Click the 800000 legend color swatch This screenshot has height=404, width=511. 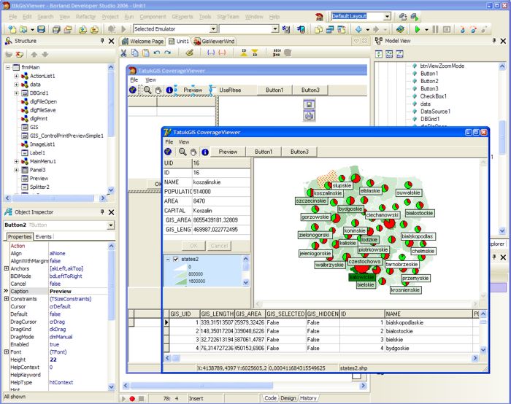tap(181, 274)
